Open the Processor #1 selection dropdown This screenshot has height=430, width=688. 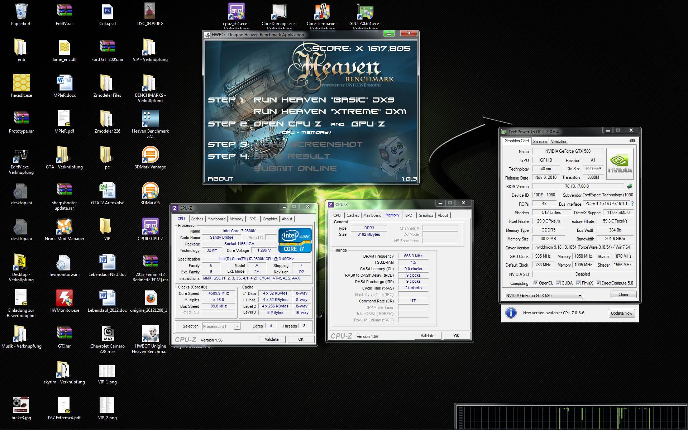click(221, 326)
